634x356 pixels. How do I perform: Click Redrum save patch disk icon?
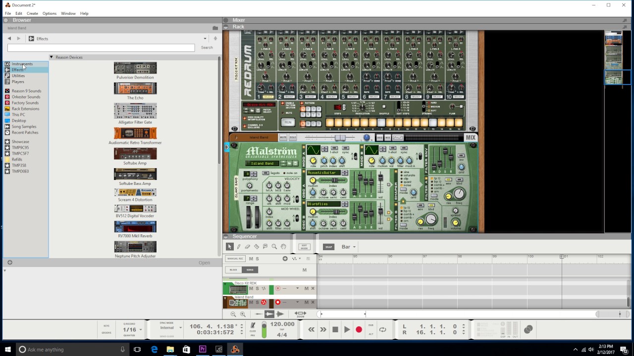[258, 110]
